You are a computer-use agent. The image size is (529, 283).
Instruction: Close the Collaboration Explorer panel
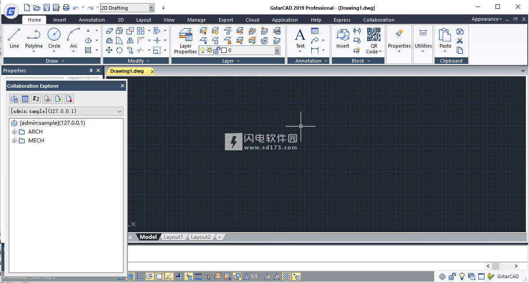pos(123,86)
